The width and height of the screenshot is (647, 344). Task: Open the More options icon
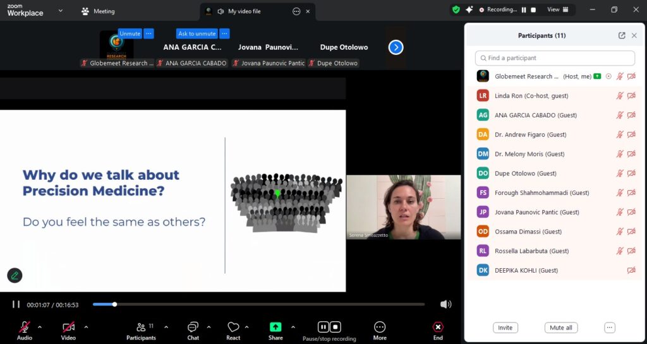[x=380, y=327]
